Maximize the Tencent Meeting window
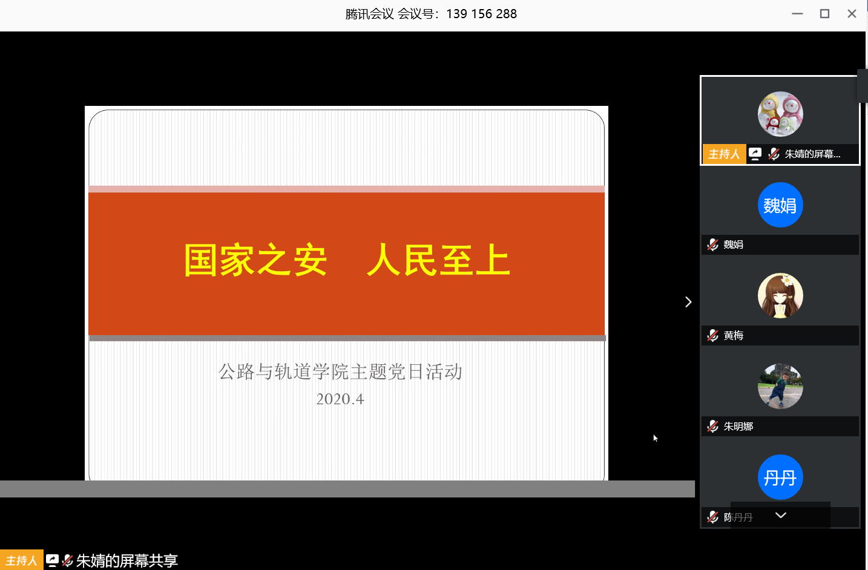Image resolution: width=868 pixels, height=570 pixels. click(x=824, y=14)
